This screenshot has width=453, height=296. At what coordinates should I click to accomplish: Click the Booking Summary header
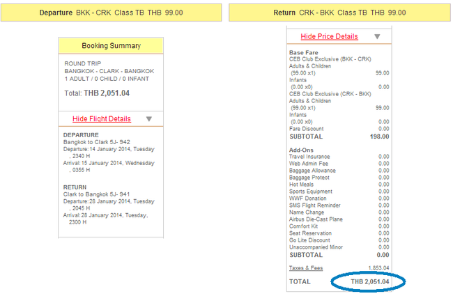point(111,46)
